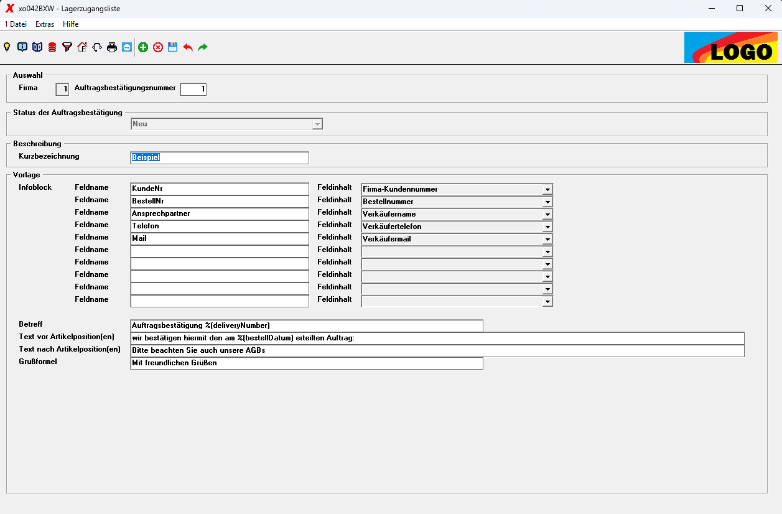Click the red circle X delete icon

click(x=158, y=47)
